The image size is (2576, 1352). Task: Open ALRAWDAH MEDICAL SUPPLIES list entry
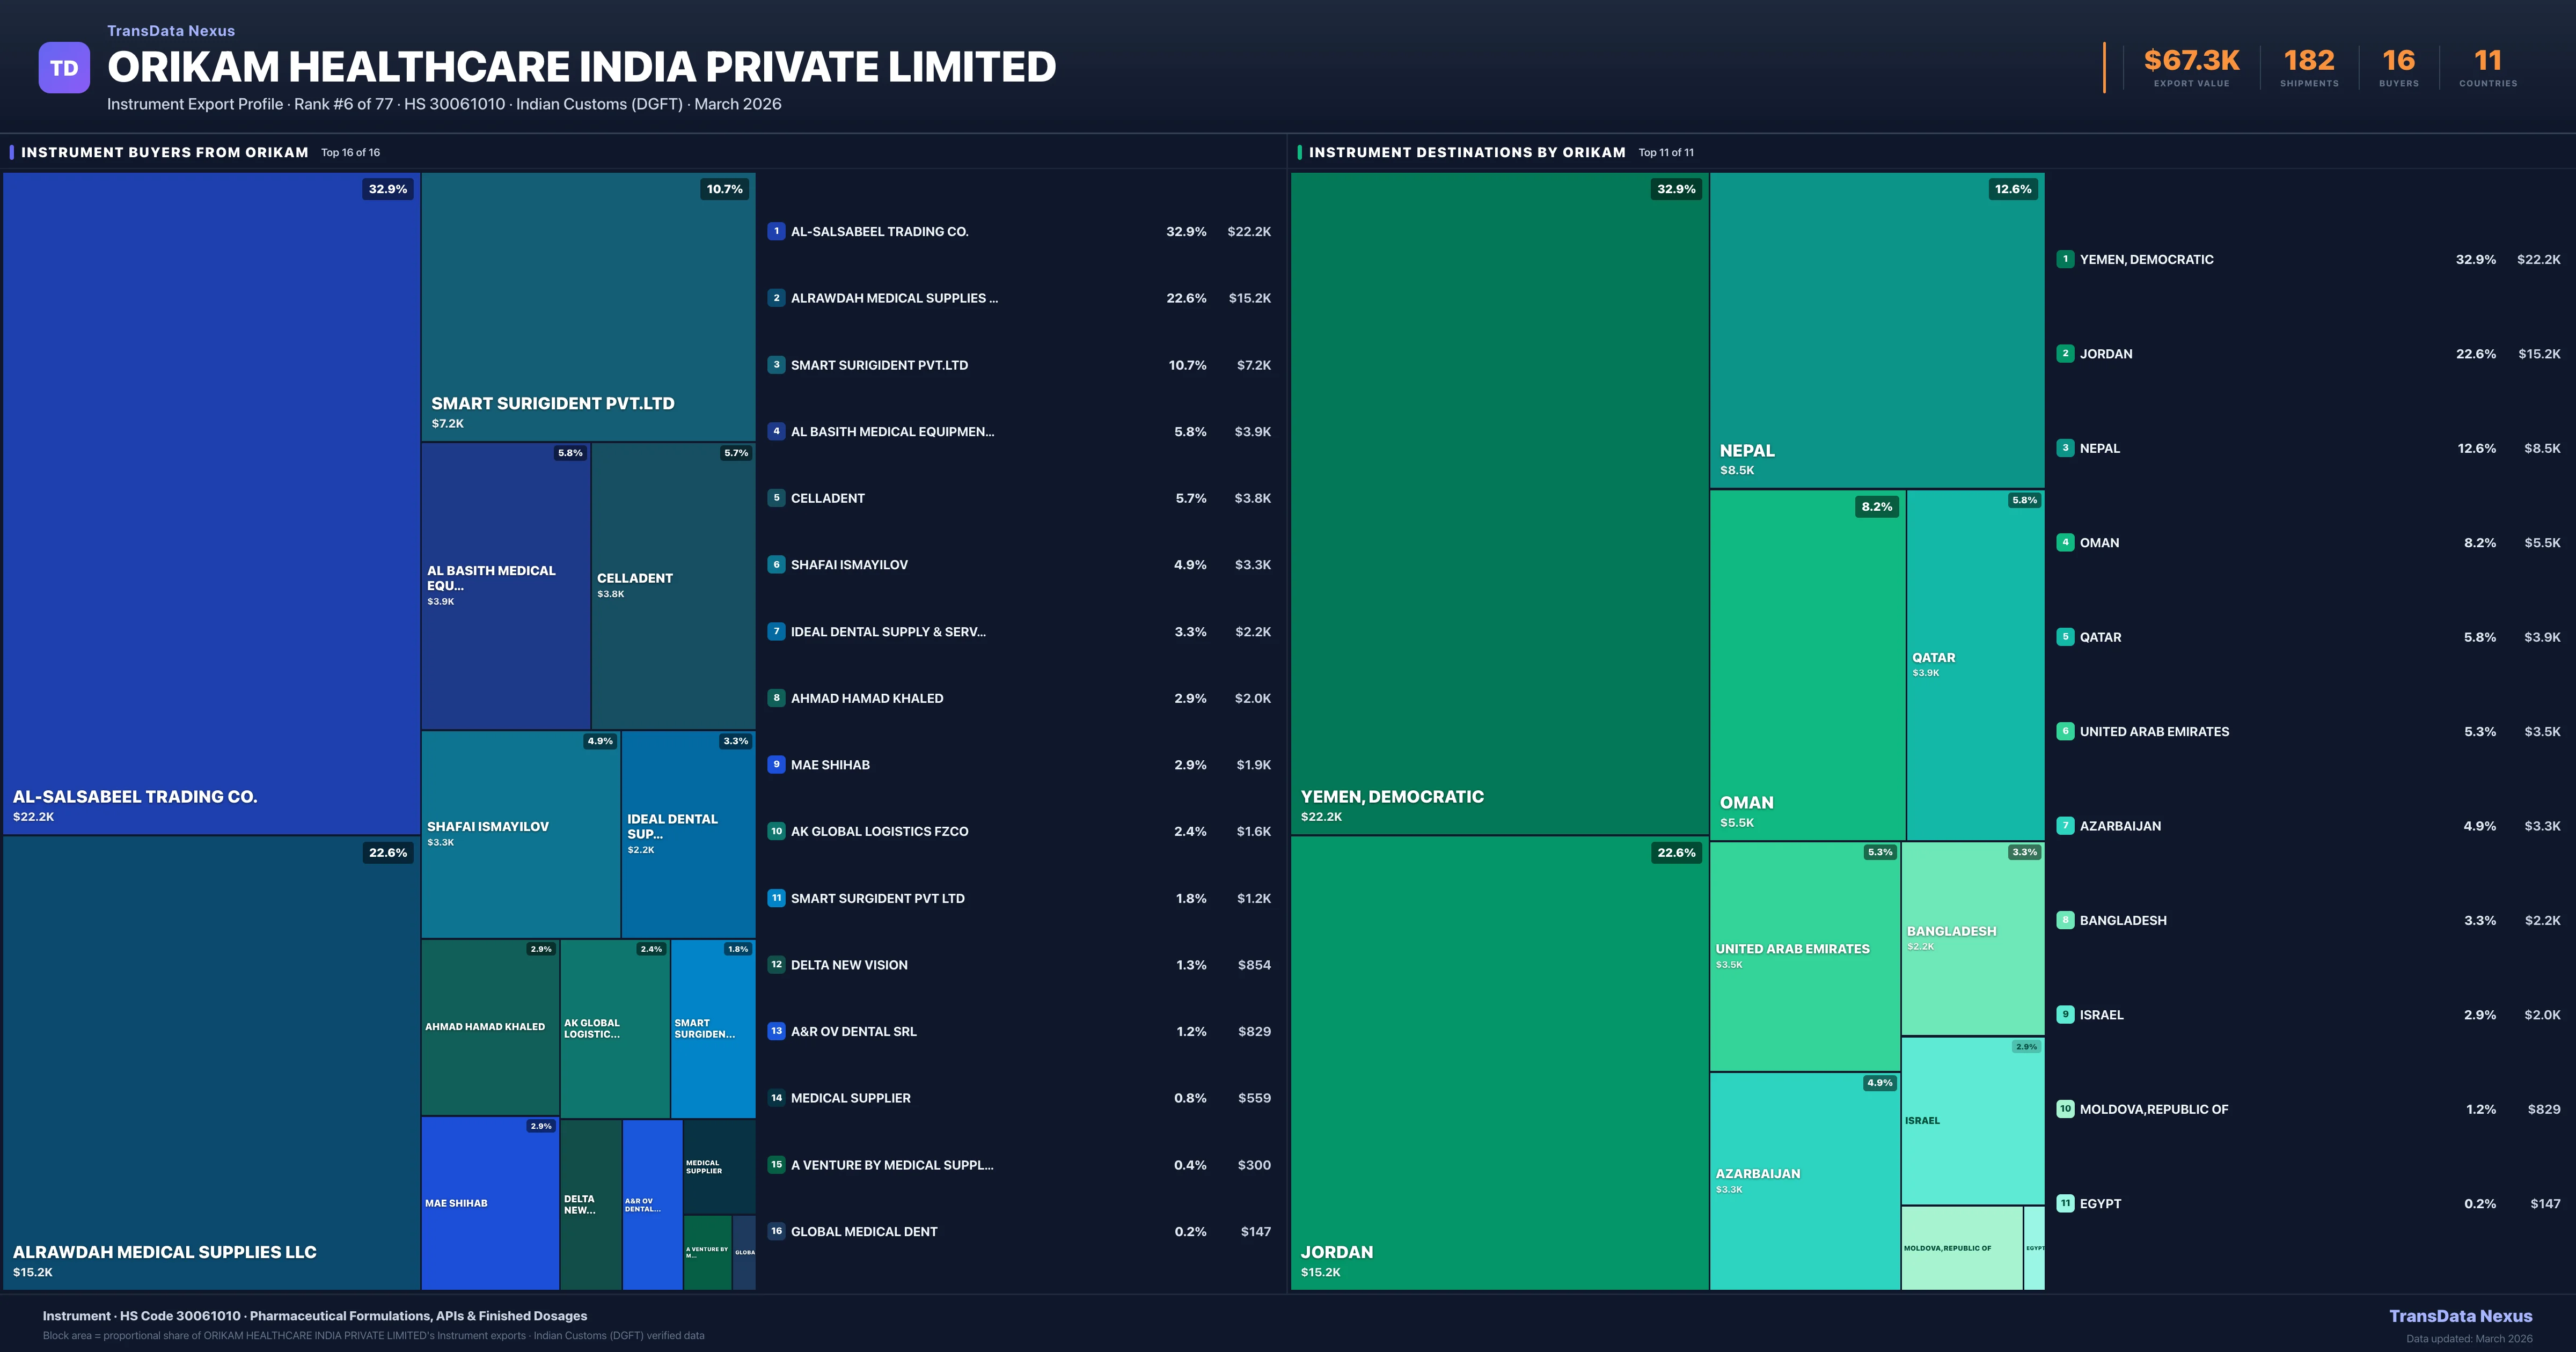[x=894, y=298]
